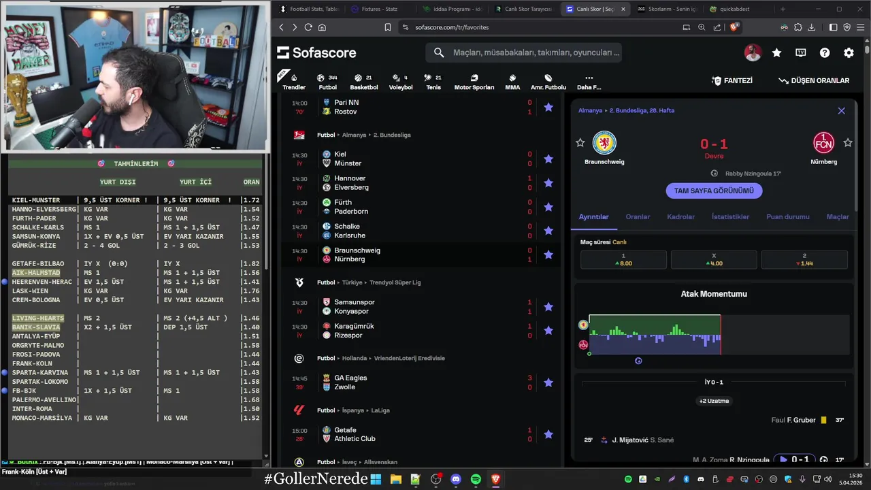
Task: Toggle favorite star for Fürth–Paderborn
Action: click(548, 207)
